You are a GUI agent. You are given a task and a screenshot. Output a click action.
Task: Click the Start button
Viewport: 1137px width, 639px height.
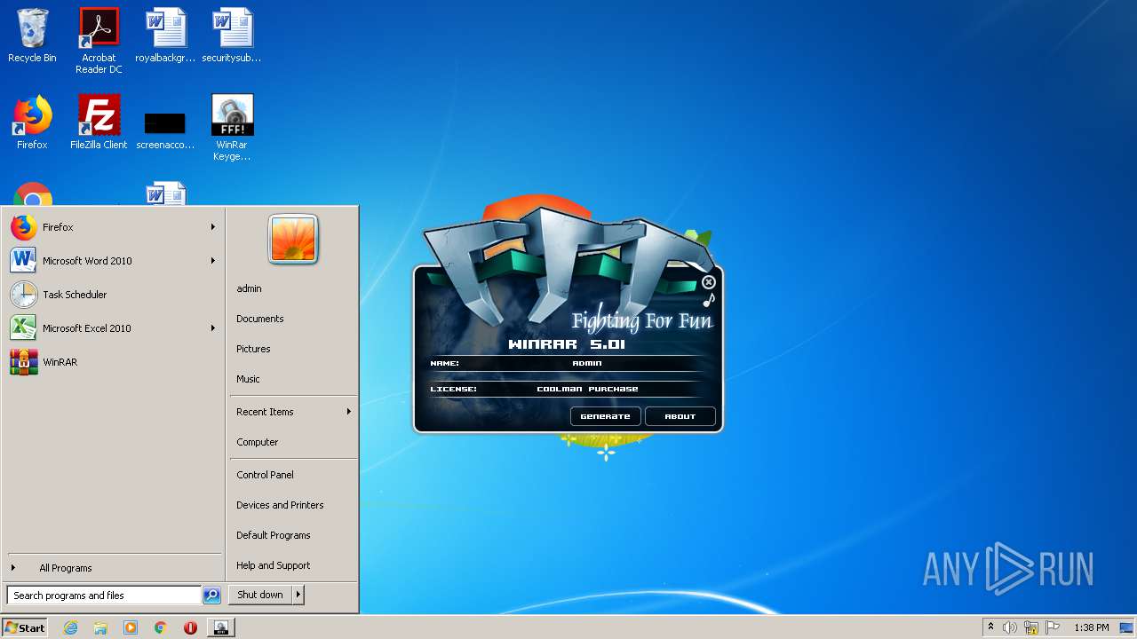[25, 627]
